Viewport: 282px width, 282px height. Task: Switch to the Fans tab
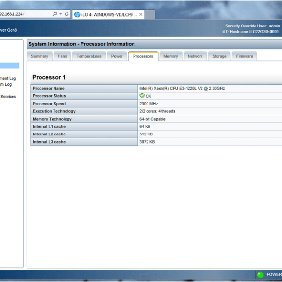point(62,56)
